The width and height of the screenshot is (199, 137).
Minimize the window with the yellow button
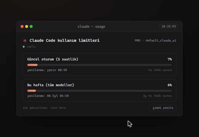point(27,27)
